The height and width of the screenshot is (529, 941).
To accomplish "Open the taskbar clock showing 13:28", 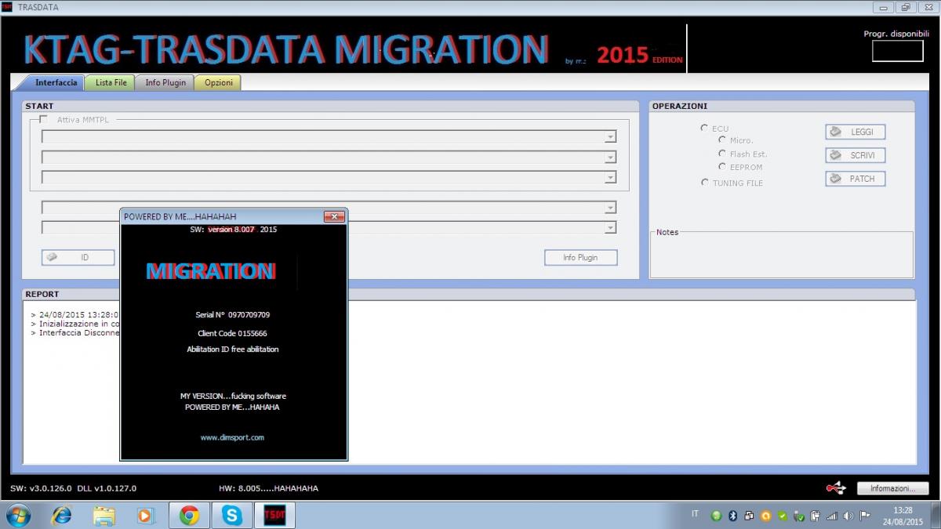I will click(903, 516).
